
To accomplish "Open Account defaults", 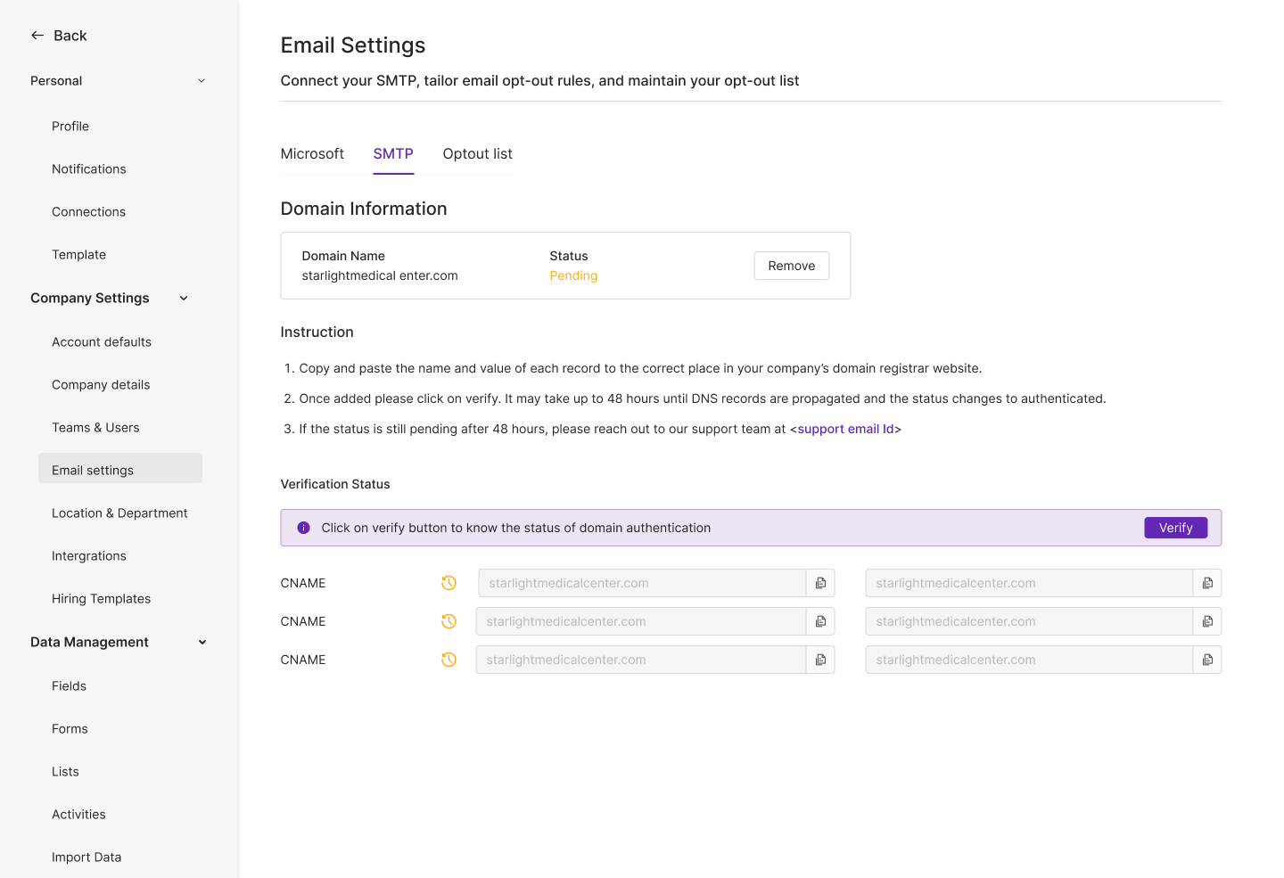I will pyautogui.click(x=102, y=342).
